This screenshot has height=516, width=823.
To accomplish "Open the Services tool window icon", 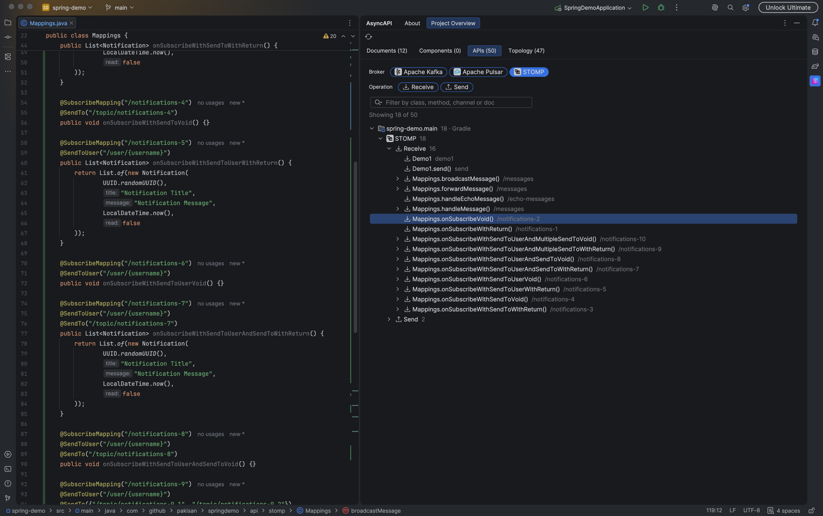I will 8,454.
